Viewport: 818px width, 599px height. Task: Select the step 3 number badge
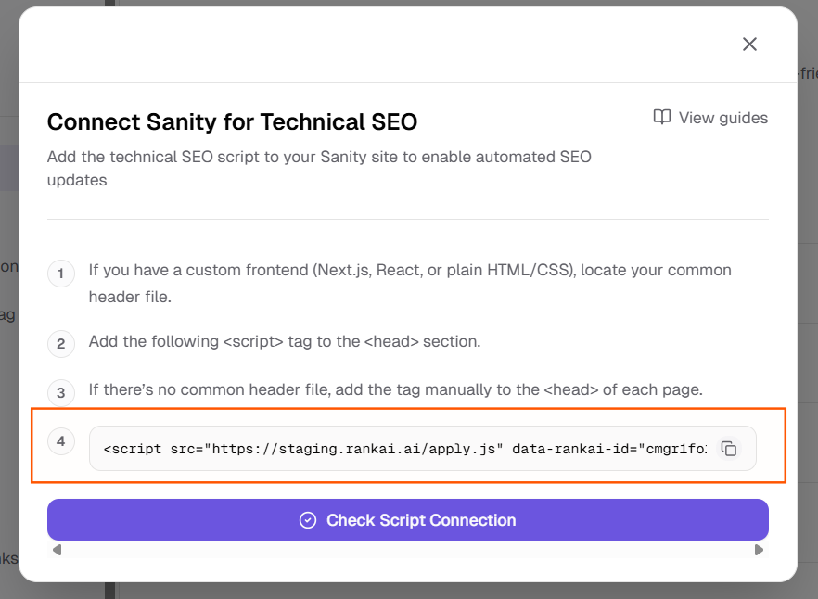tap(61, 393)
